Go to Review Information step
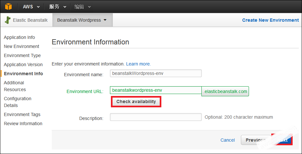Viewport: 302px width, 154px height. click(23, 124)
